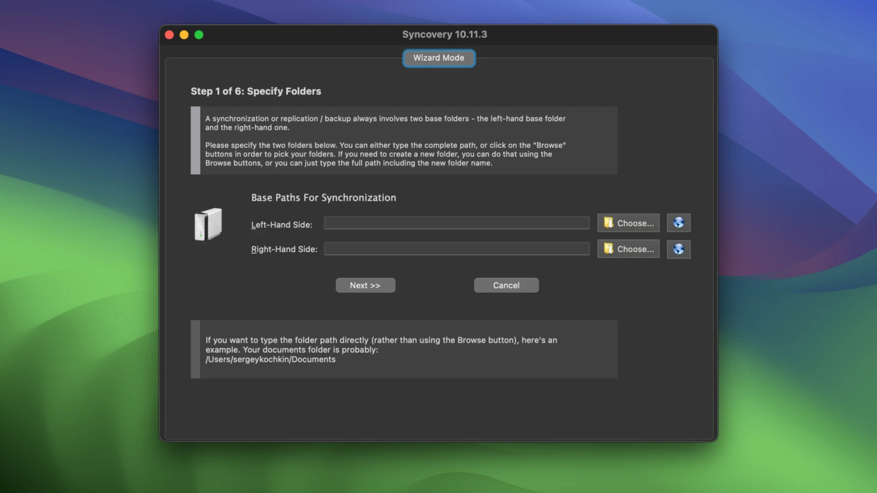This screenshot has width=877, height=493.
Task: Click the Left-Hand Side path input field
Action: [456, 223]
